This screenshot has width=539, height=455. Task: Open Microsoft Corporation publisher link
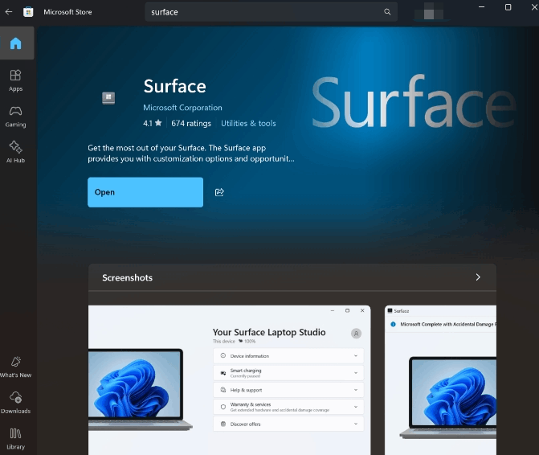tap(182, 108)
